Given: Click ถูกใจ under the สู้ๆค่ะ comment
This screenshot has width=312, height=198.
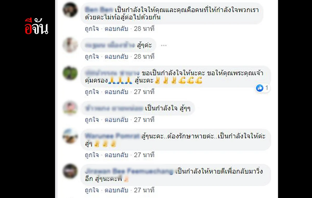Looking at the screenshot, I should [x=92, y=56].
